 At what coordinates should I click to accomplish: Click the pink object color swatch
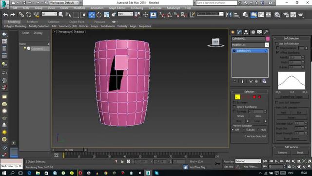click(x=268, y=39)
